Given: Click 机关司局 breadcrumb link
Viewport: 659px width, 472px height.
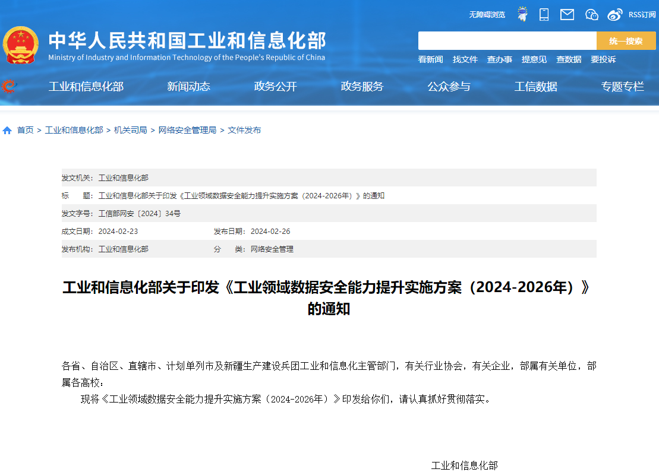Looking at the screenshot, I should (x=131, y=131).
